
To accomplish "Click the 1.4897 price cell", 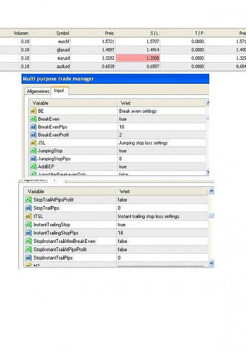I will click(108, 50).
